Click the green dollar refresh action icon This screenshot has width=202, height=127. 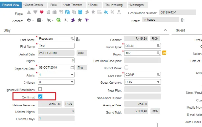[x=58, y=20]
